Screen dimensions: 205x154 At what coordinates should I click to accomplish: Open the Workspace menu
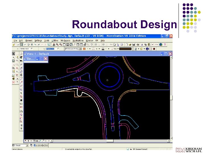point(65,40)
